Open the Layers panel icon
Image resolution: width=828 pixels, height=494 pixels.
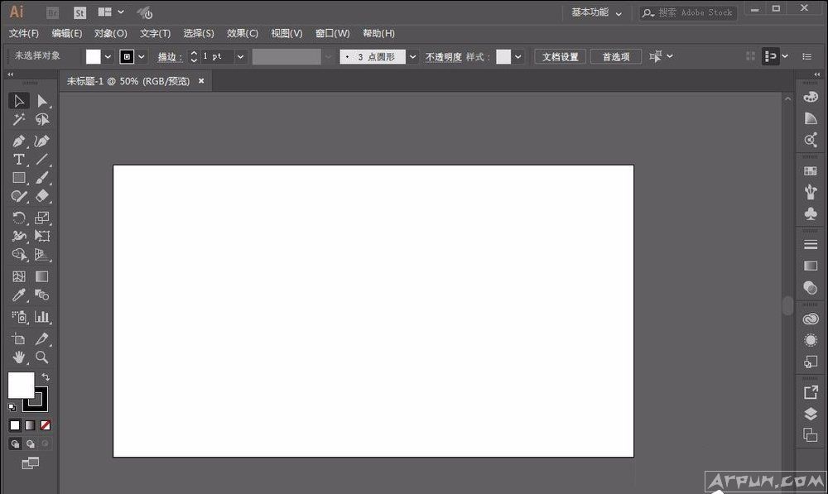point(811,414)
